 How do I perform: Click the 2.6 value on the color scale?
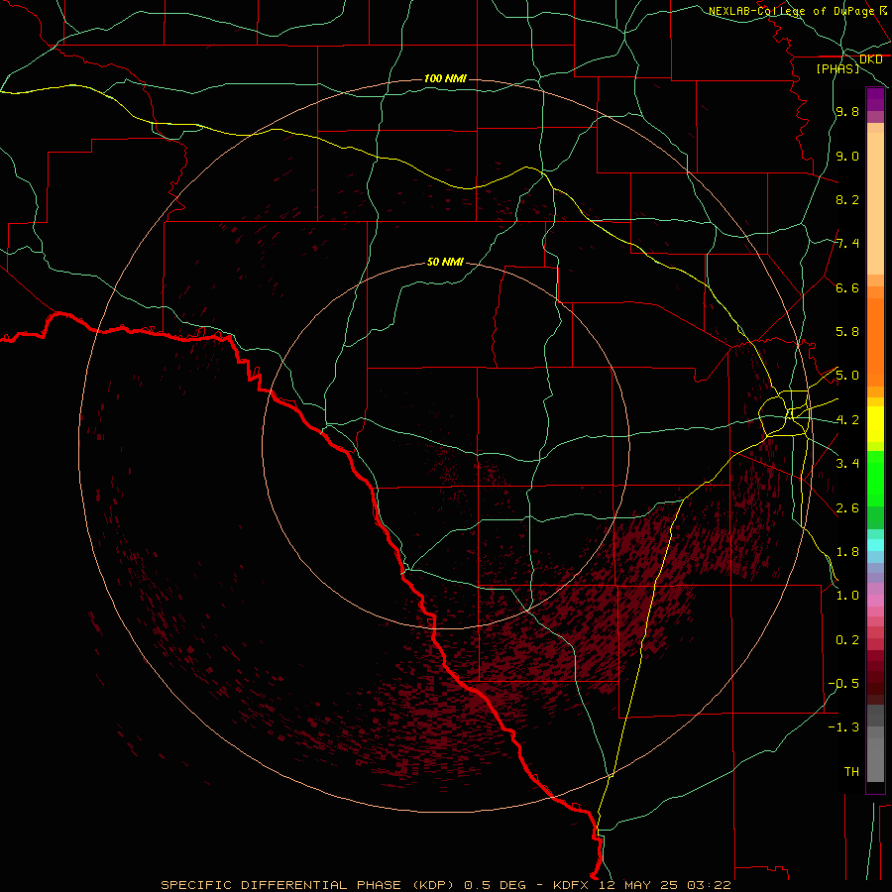point(847,508)
